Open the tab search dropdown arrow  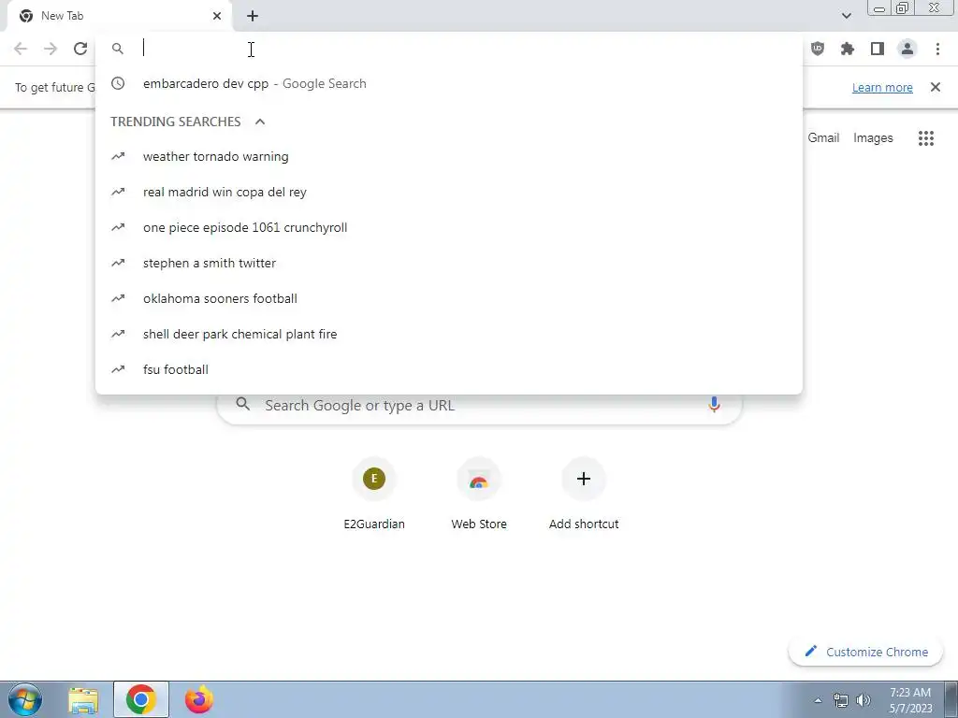tap(846, 16)
